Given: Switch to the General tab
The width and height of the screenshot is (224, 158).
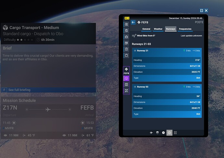Looking at the screenshot, I should pos(146,29).
